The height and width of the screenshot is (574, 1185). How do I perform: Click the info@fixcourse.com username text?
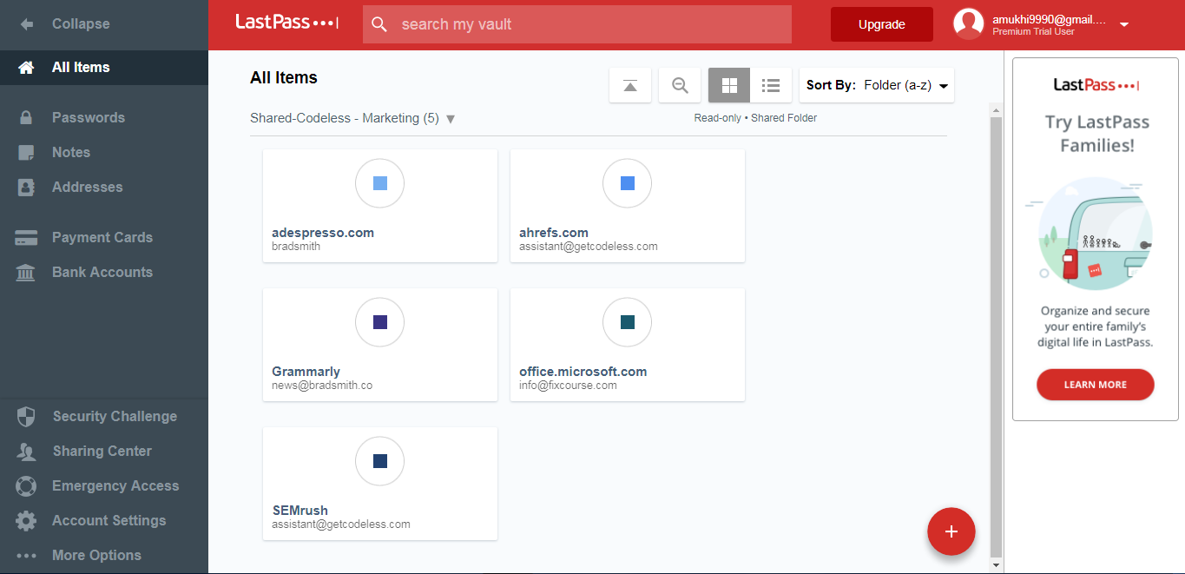pos(568,386)
